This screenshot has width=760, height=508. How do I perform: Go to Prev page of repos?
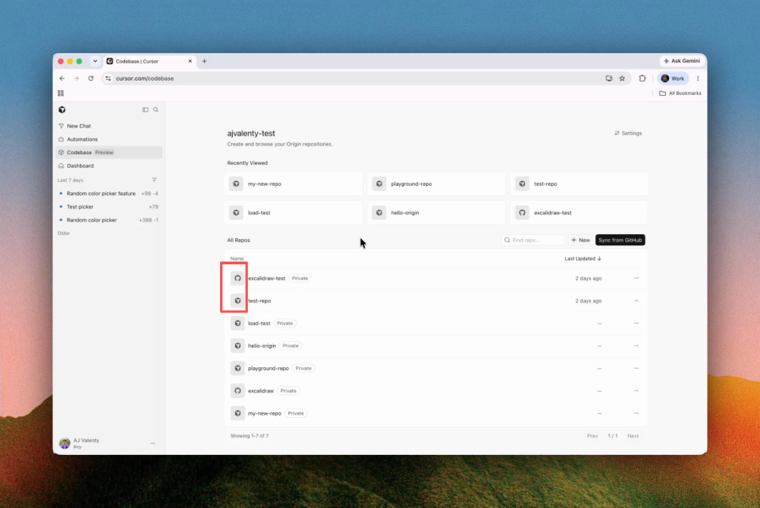click(x=592, y=436)
